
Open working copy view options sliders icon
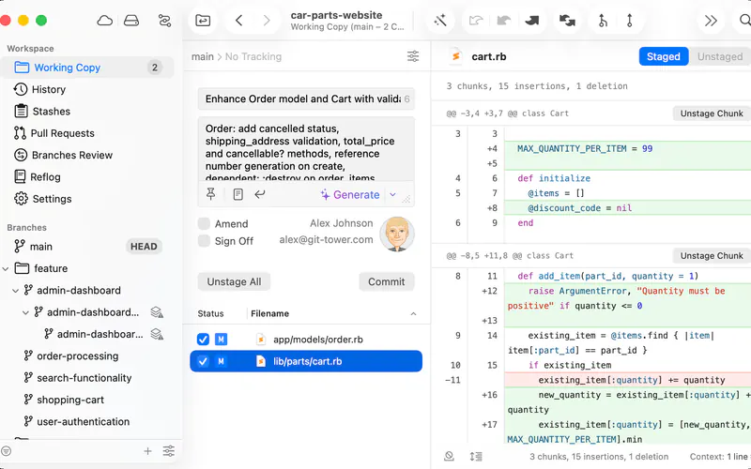413,56
